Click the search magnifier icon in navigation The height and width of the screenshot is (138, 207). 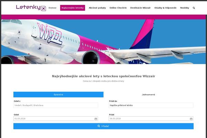(194, 8)
